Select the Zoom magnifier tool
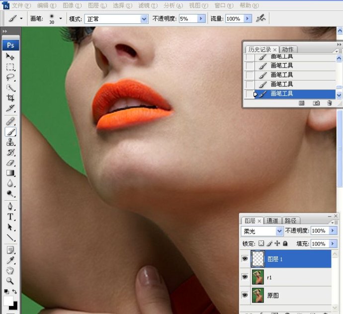 tap(10, 281)
